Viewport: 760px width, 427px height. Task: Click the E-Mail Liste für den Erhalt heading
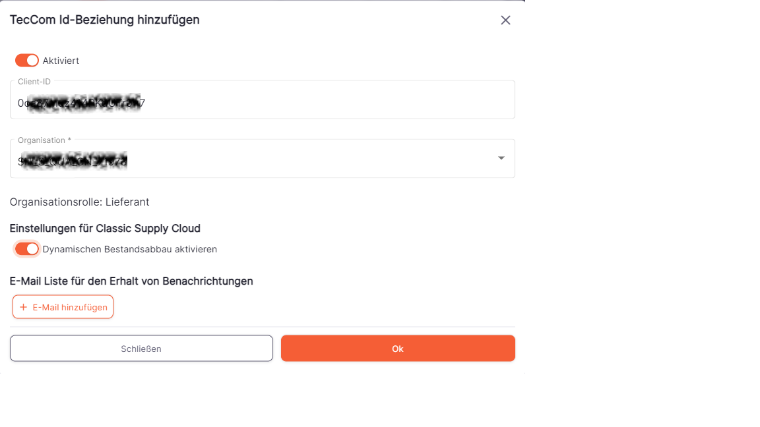(131, 281)
